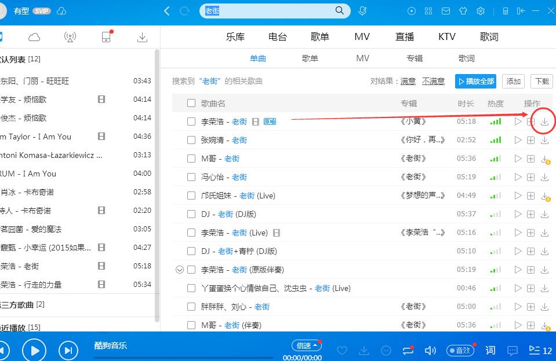The width and height of the screenshot is (556, 361).
Task: Open the cloud disk icon beside SVIP
Action: point(61,12)
